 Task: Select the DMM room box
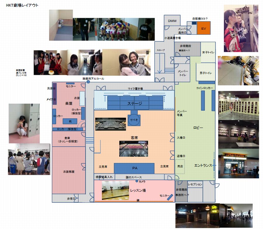coord(172,20)
